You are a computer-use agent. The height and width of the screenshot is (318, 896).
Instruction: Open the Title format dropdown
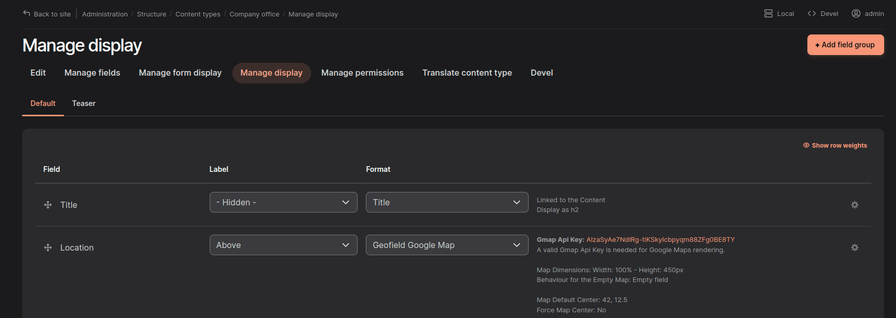tap(447, 202)
